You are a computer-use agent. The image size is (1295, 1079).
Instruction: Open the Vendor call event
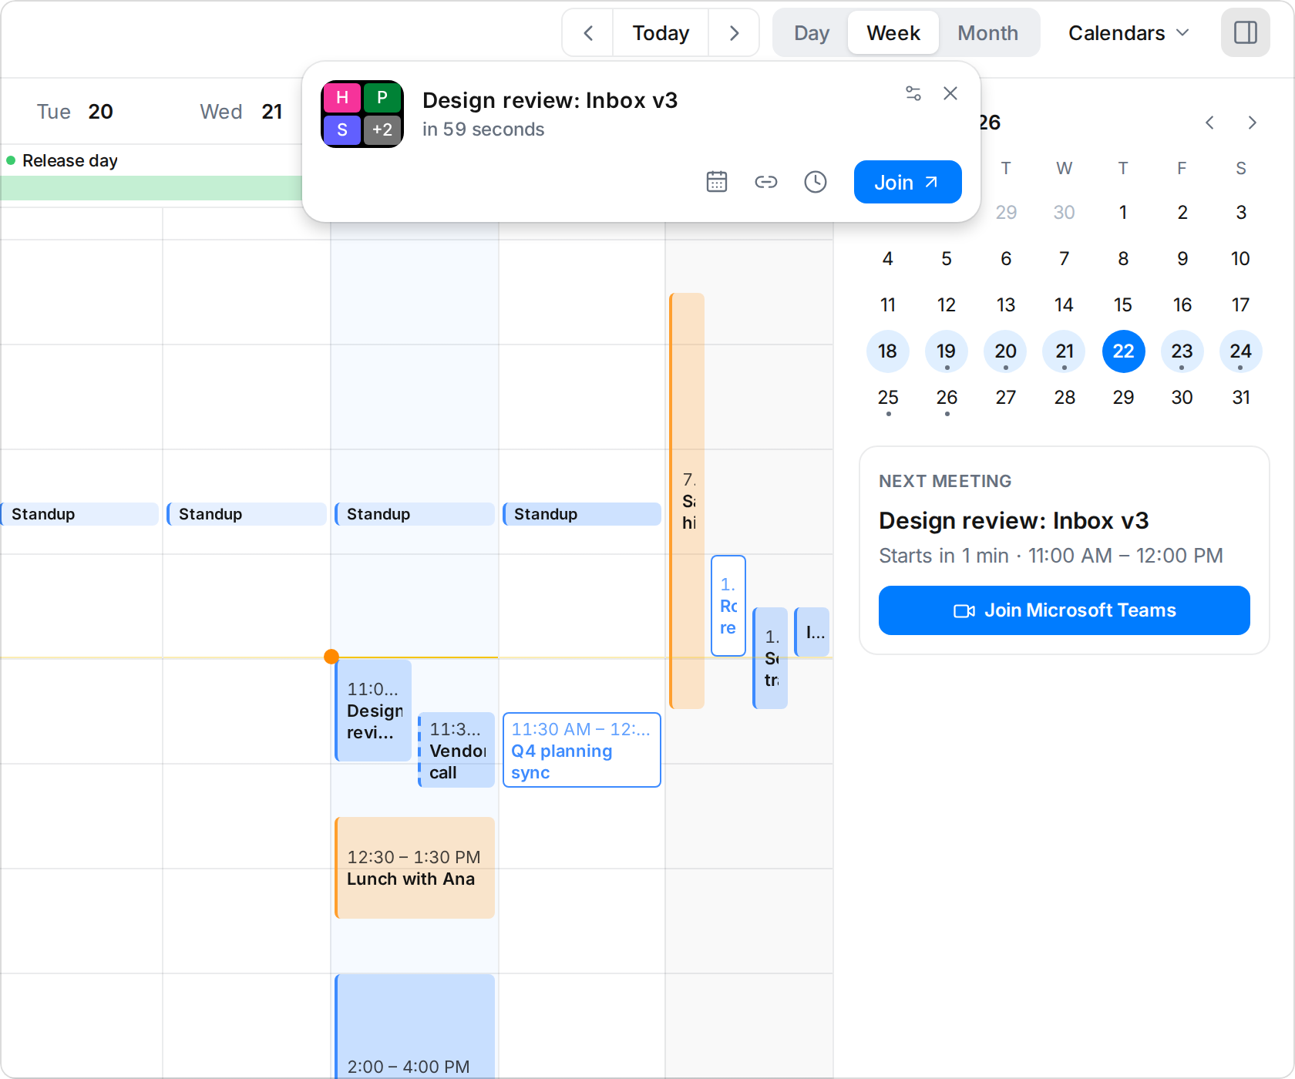click(456, 750)
